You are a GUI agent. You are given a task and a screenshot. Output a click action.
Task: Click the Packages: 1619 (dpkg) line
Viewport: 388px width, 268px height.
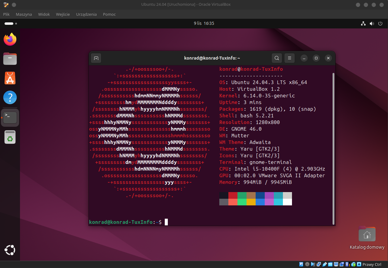pos(268,109)
